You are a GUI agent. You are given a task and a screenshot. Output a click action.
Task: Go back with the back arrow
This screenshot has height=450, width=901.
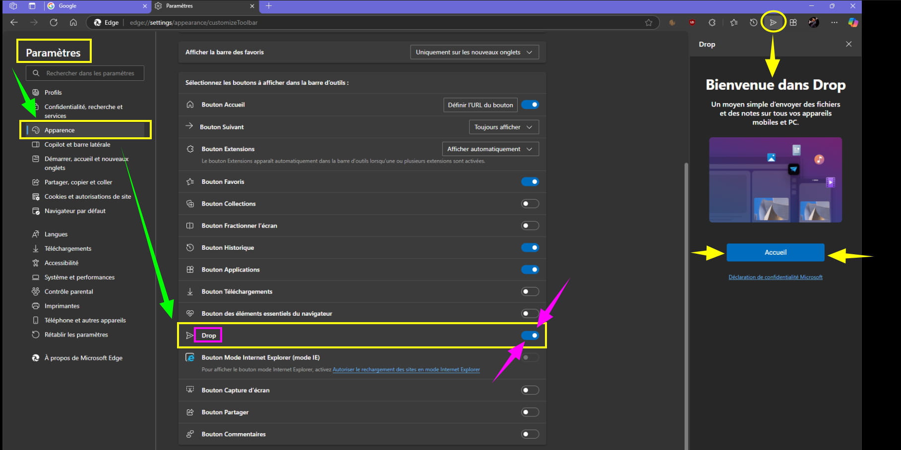click(14, 22)
